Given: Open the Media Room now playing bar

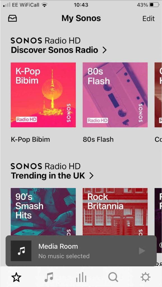Looking at the screenshot, I should point(81,251).
